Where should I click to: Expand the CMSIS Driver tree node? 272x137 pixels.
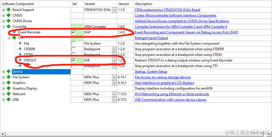(3, 21)
